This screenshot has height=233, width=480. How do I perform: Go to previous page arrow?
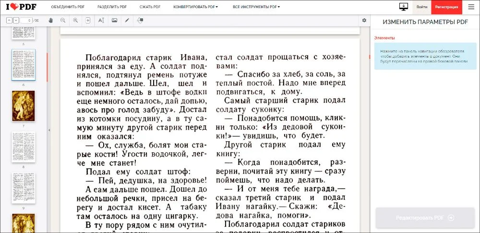pos(9,20)
